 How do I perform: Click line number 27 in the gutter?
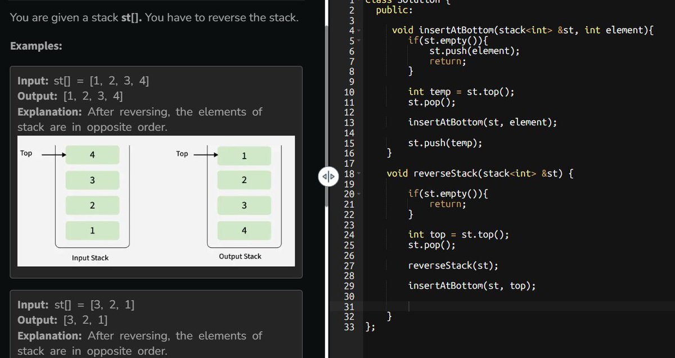pos(349,265)
